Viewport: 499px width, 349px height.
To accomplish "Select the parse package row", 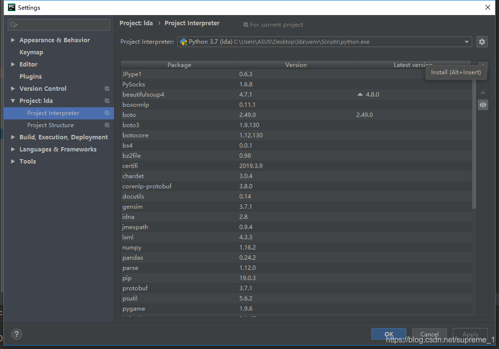I will pyautogui.click(x=296, y=268).
